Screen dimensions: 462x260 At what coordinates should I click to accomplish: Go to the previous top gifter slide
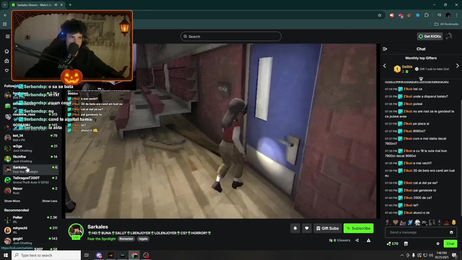[384, 66]
